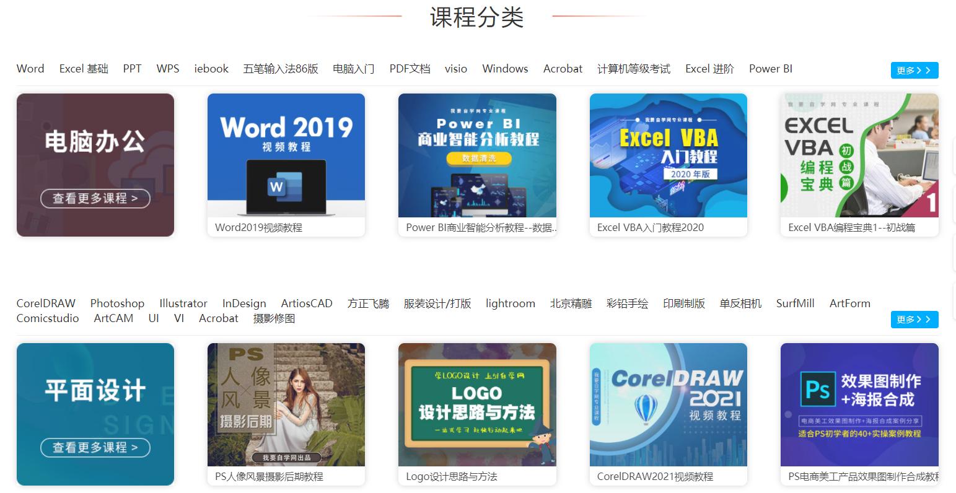The width and height of the screenshot is (956, 493).
Task: Open the CorelDRAW2021视频教程 thumbnail
Action: [x=668, y=404]
